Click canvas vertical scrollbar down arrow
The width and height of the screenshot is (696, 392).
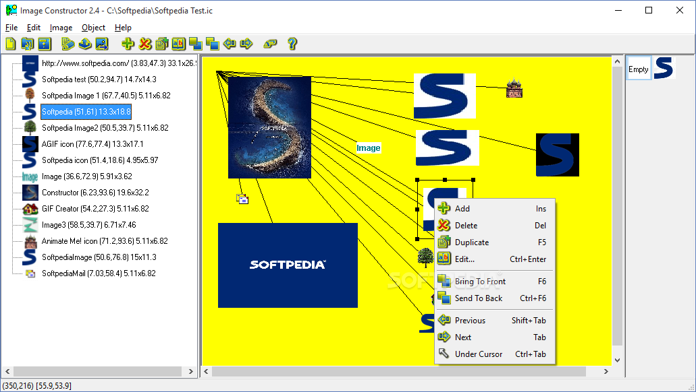pyautogui.click(x=618, y=360)
